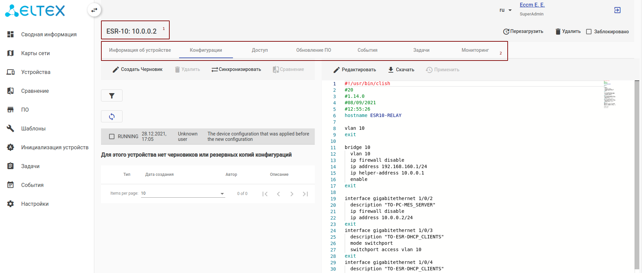This screenshot has width=642, height=273.
Task: Open Настройки gear in sidebar
Action: pyautogui.click(x=11, y=204)
